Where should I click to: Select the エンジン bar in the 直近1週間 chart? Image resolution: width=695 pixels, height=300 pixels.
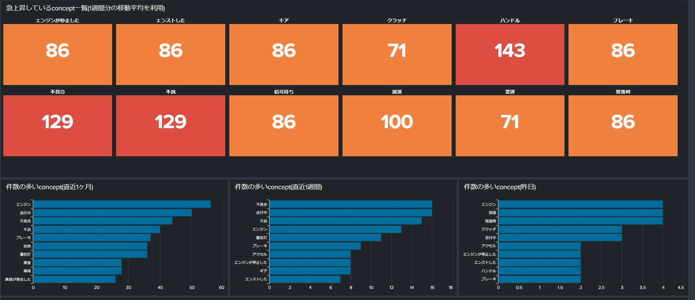(335, 229)
